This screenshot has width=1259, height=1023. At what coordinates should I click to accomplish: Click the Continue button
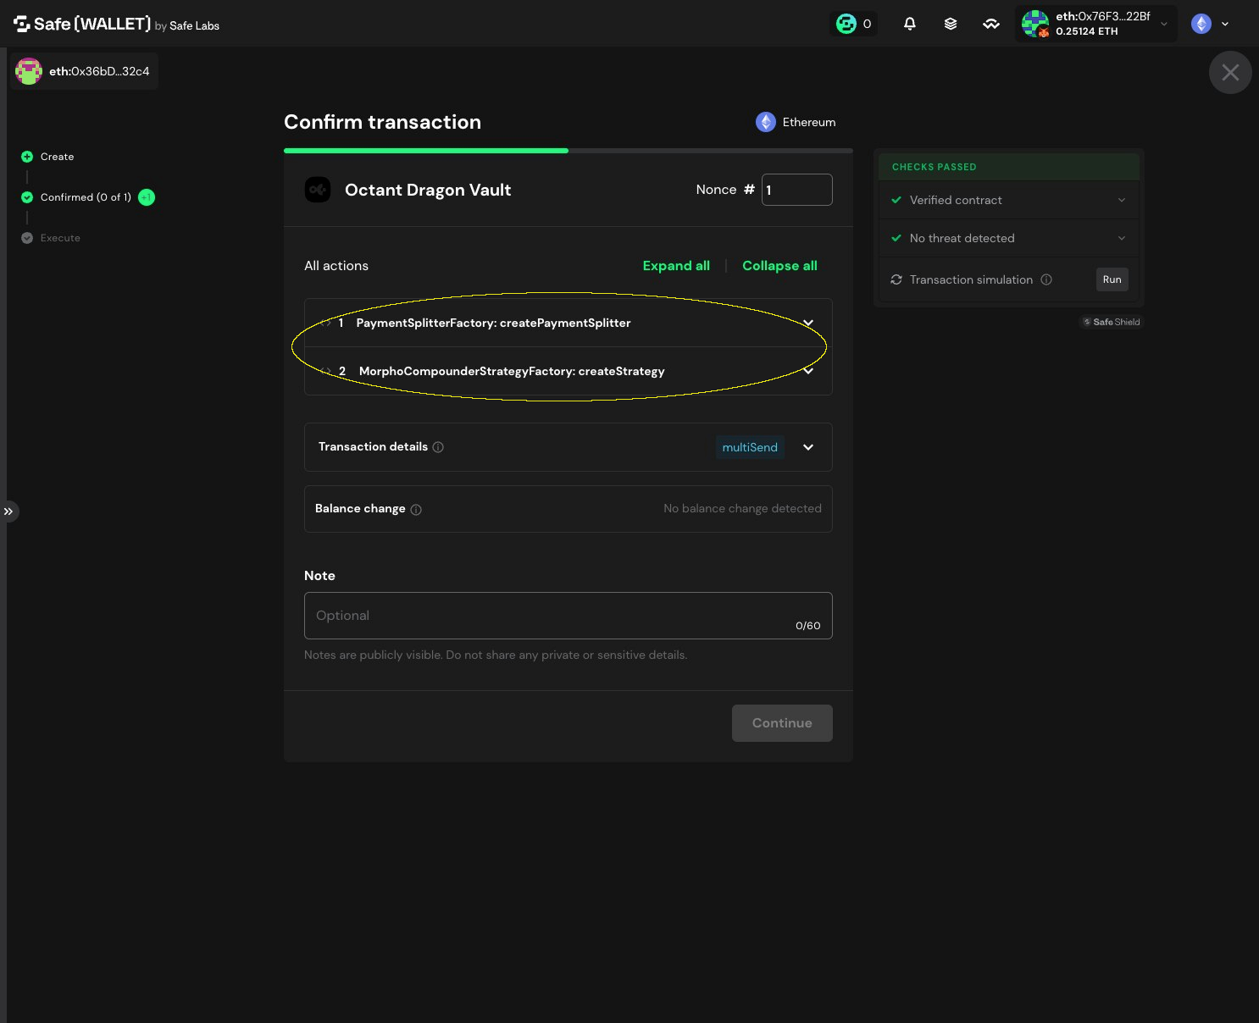point(782,723)
